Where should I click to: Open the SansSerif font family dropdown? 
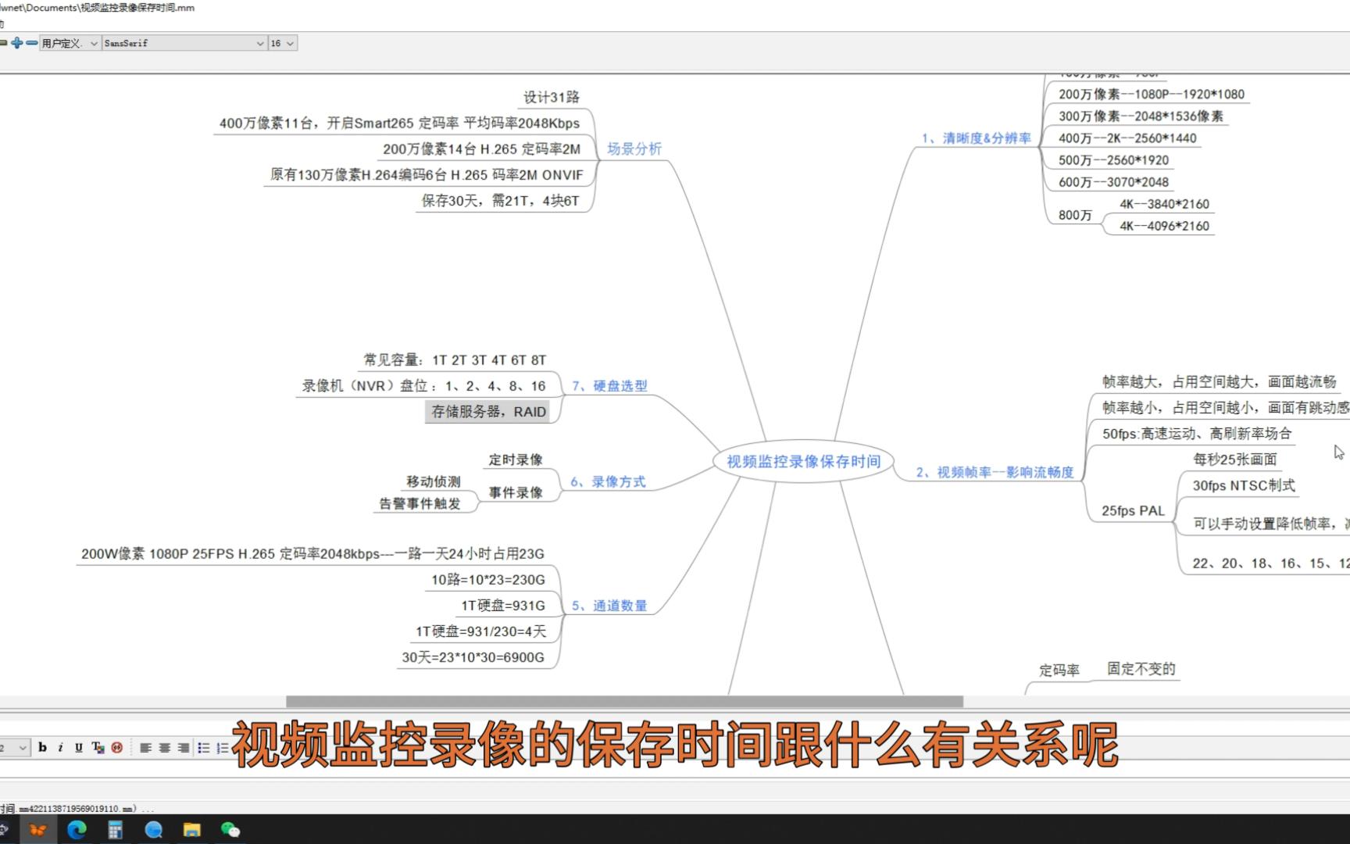(x=184, y=43)
